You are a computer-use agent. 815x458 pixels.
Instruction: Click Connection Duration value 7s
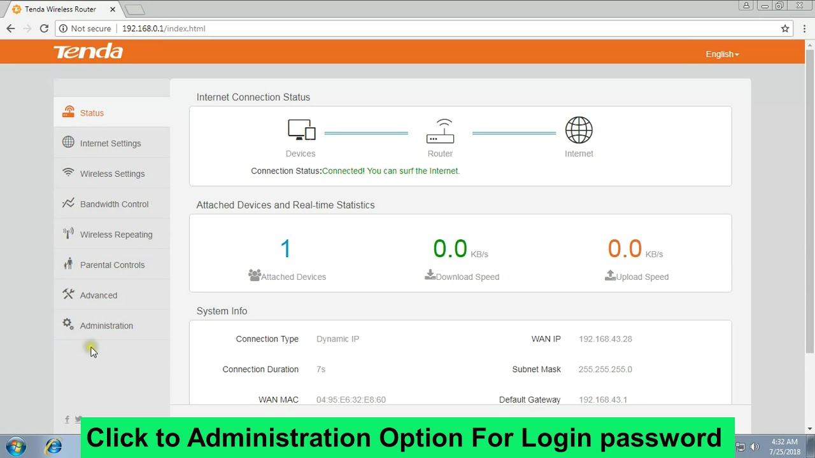(321, 370)
